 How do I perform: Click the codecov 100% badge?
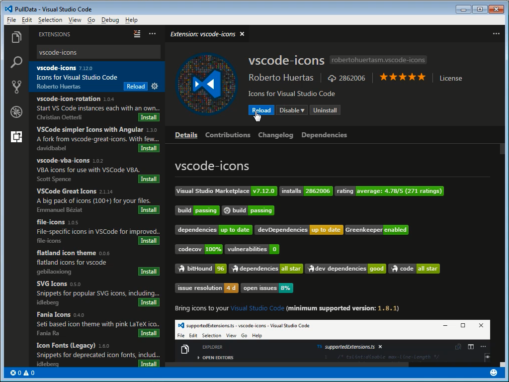click(x=199, y=249)
